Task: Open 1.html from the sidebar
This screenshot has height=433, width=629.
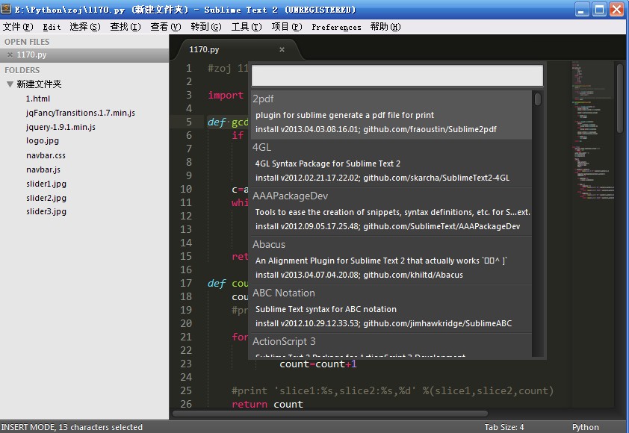Action: click(38, 99)
